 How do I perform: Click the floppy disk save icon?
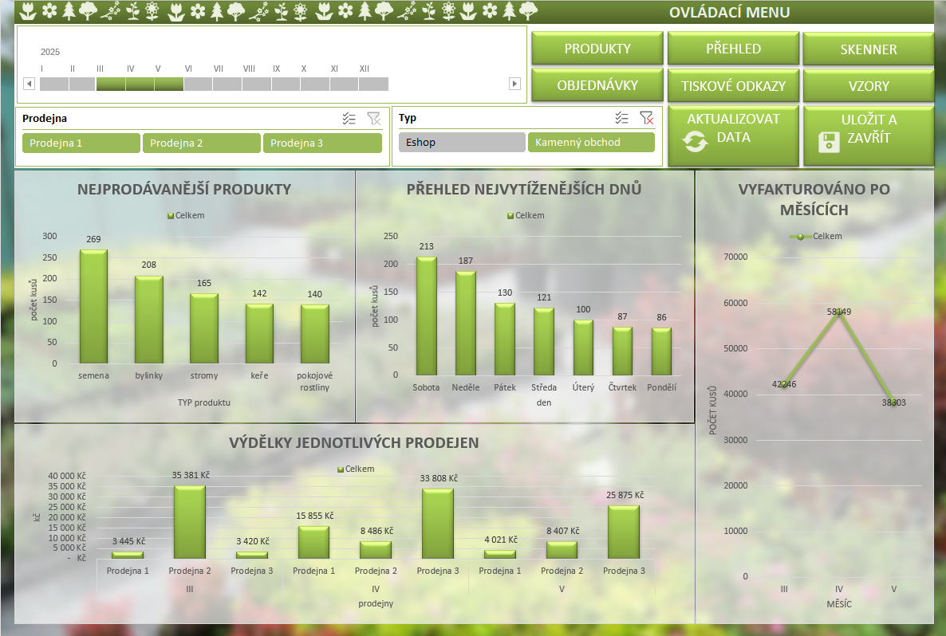pyautogui.click(x=830, y=143)
